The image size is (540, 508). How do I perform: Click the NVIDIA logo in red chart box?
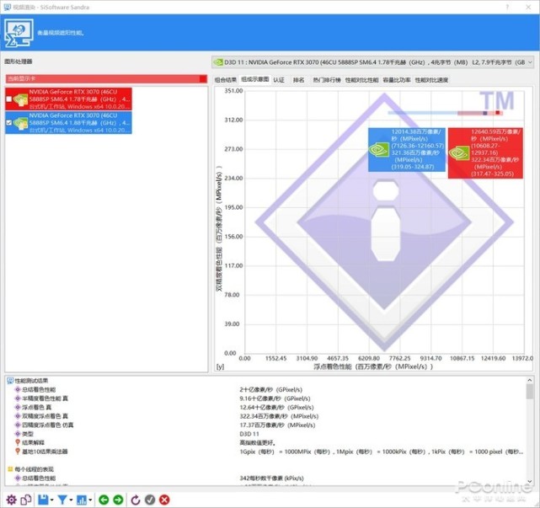point(459,153)
